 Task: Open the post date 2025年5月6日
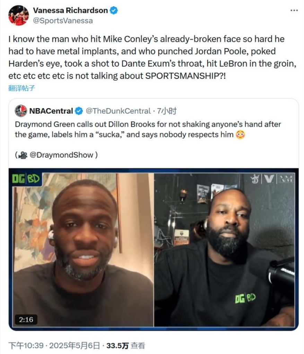[75, 345]
